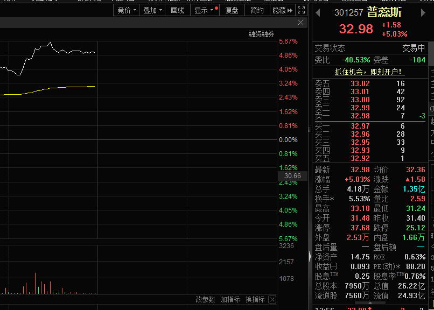Click the 今开 value 31.48
This screenshot has width=434, height=310.
pos(360,218)
